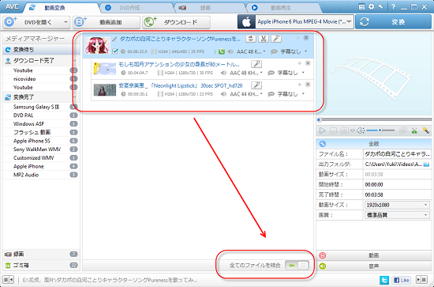Mute preview with speaker icon

coord(360,130)
